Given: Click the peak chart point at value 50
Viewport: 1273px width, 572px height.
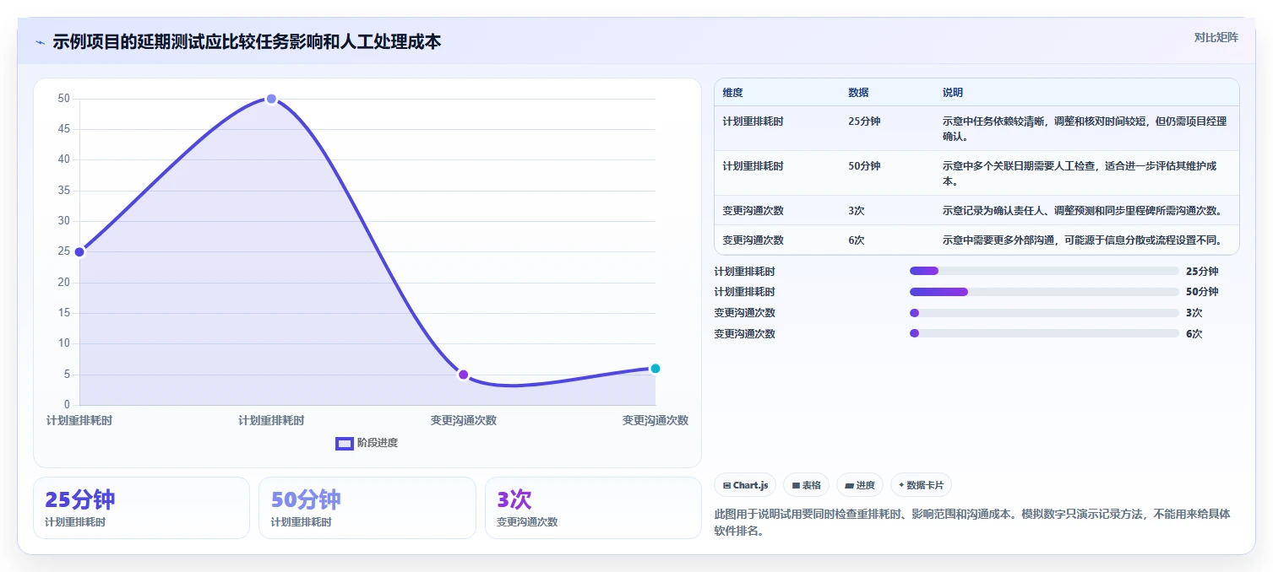Looking at the screenshot, I should click(271, 99).
